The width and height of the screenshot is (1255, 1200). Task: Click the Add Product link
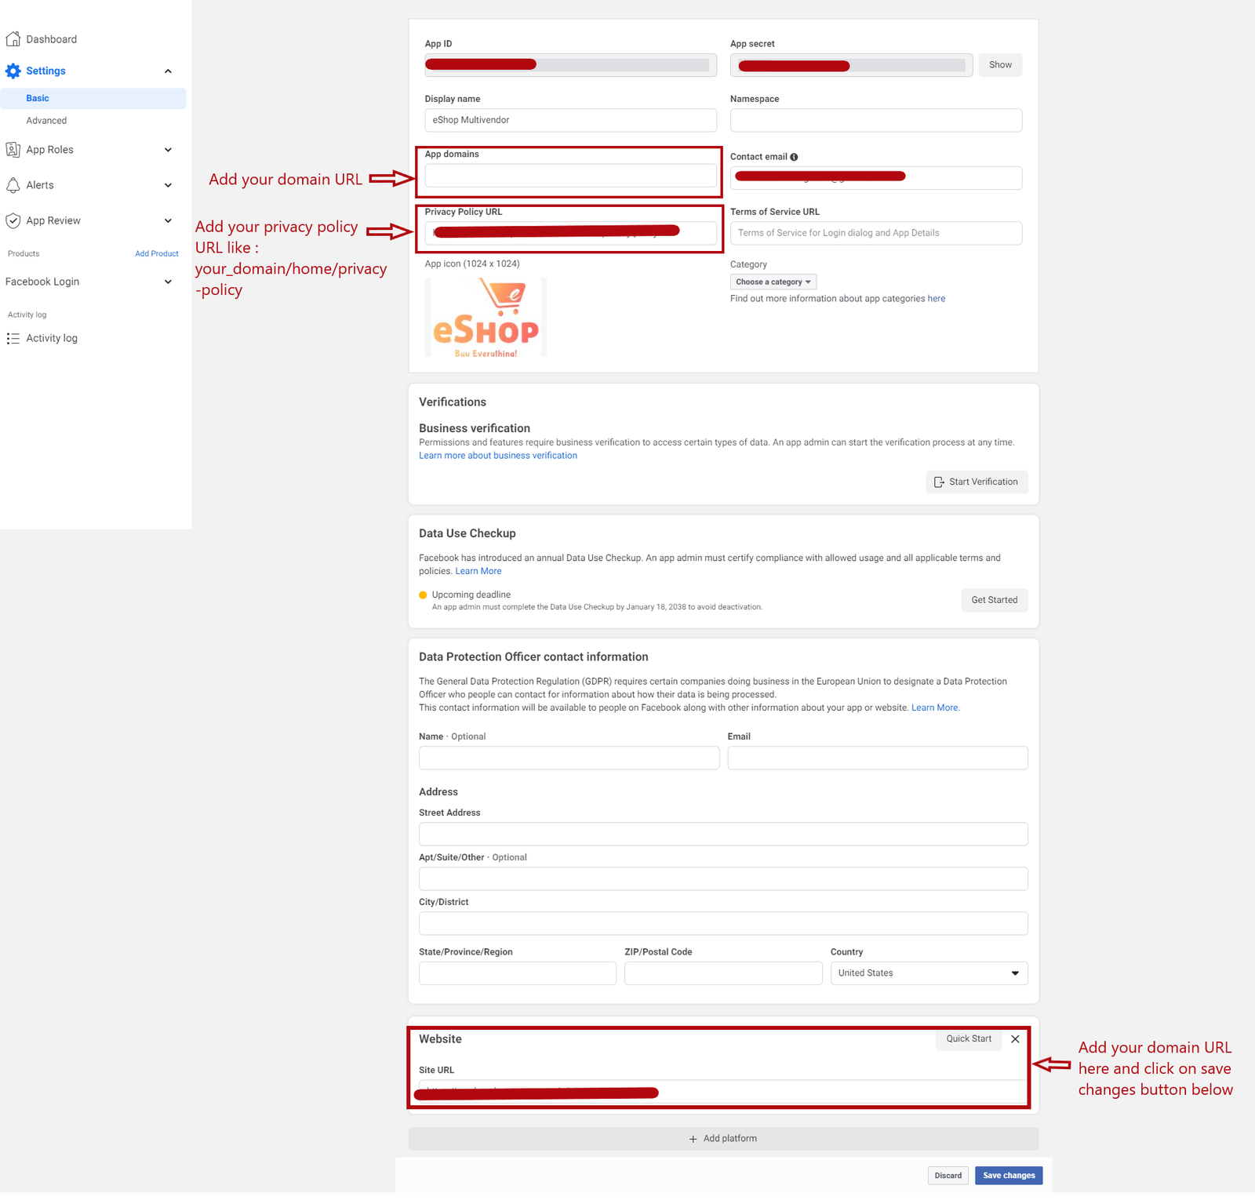pos(157,253)
